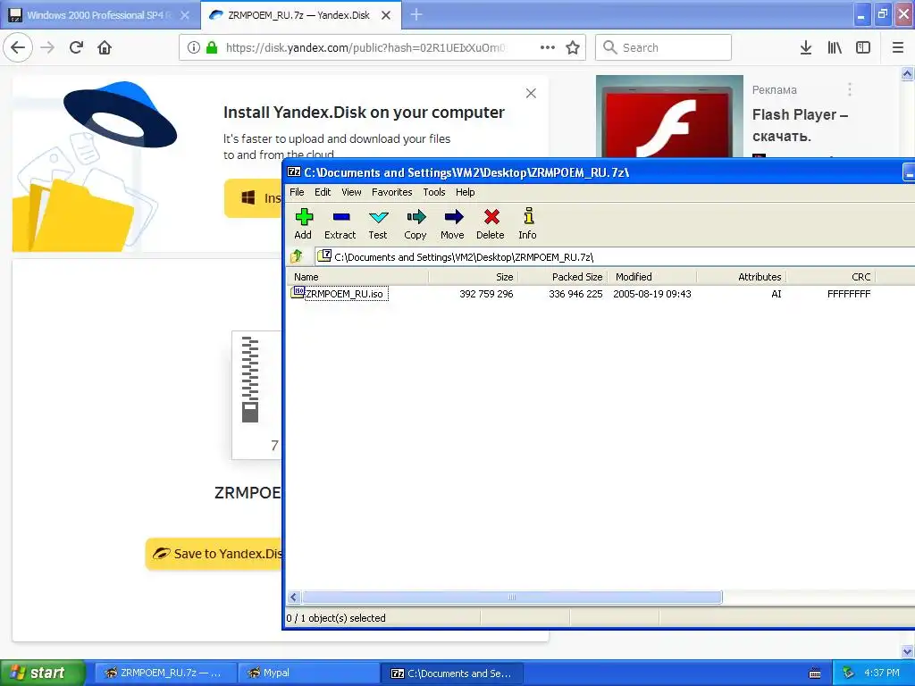The width and height of the screenshot is (915, 686).
Task: Switch to Windows 2000 Professional SP4 tab
Action: point(100,15)
